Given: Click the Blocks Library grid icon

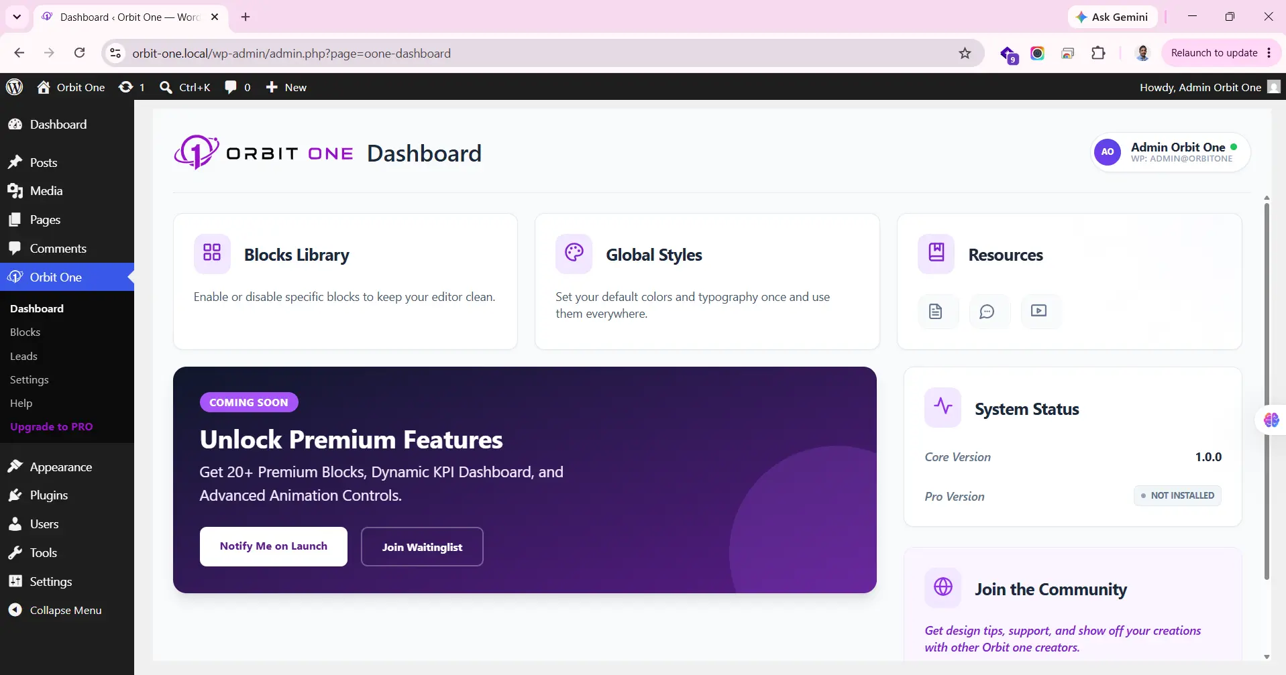Looking at the screenshot, I should [x=212, y=253].
